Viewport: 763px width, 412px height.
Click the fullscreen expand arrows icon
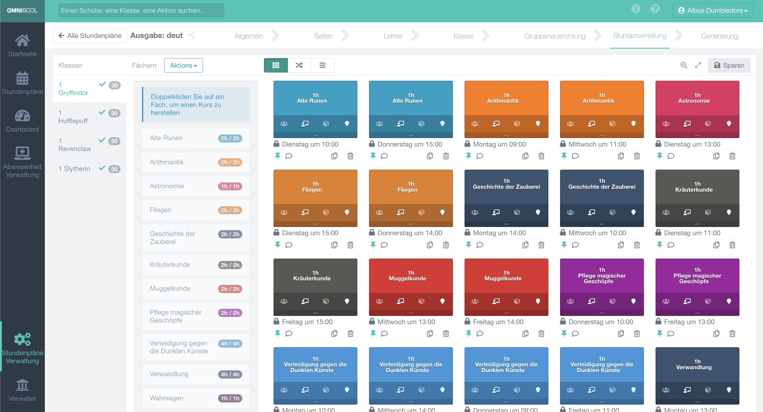click(x=698, y=65)
